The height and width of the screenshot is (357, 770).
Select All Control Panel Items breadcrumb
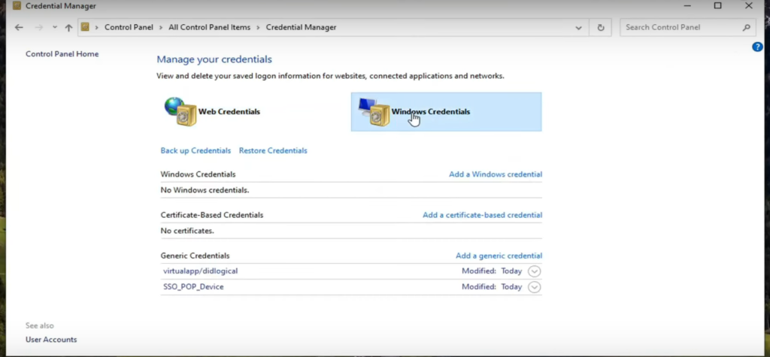pos(209,28)
